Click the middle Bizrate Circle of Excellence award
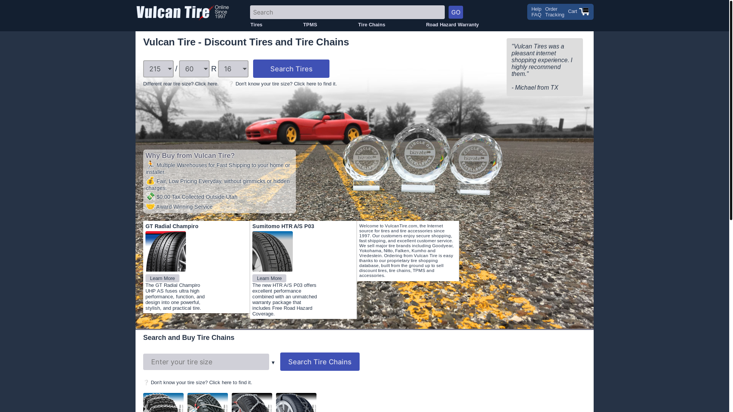The image size is (733, 412). 420,158
